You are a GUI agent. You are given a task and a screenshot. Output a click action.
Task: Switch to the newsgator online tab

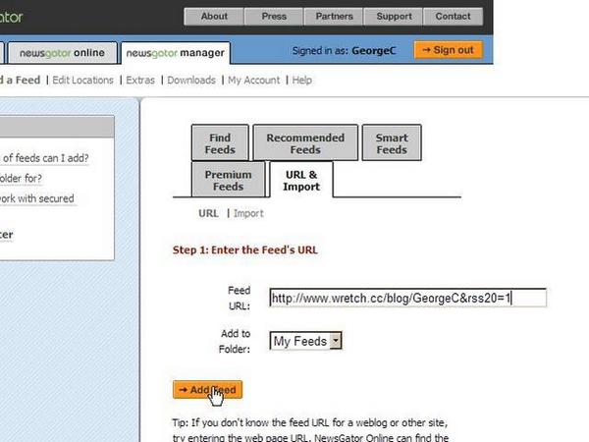(62, 53)
